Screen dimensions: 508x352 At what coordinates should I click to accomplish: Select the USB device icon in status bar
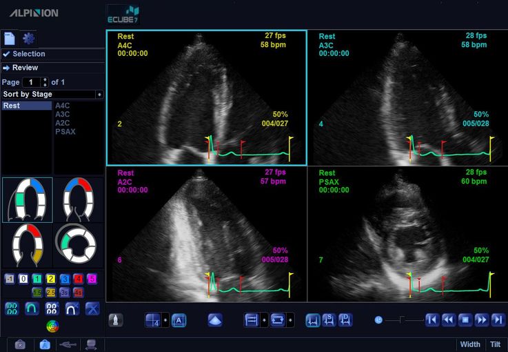click(x=68, y=344)
